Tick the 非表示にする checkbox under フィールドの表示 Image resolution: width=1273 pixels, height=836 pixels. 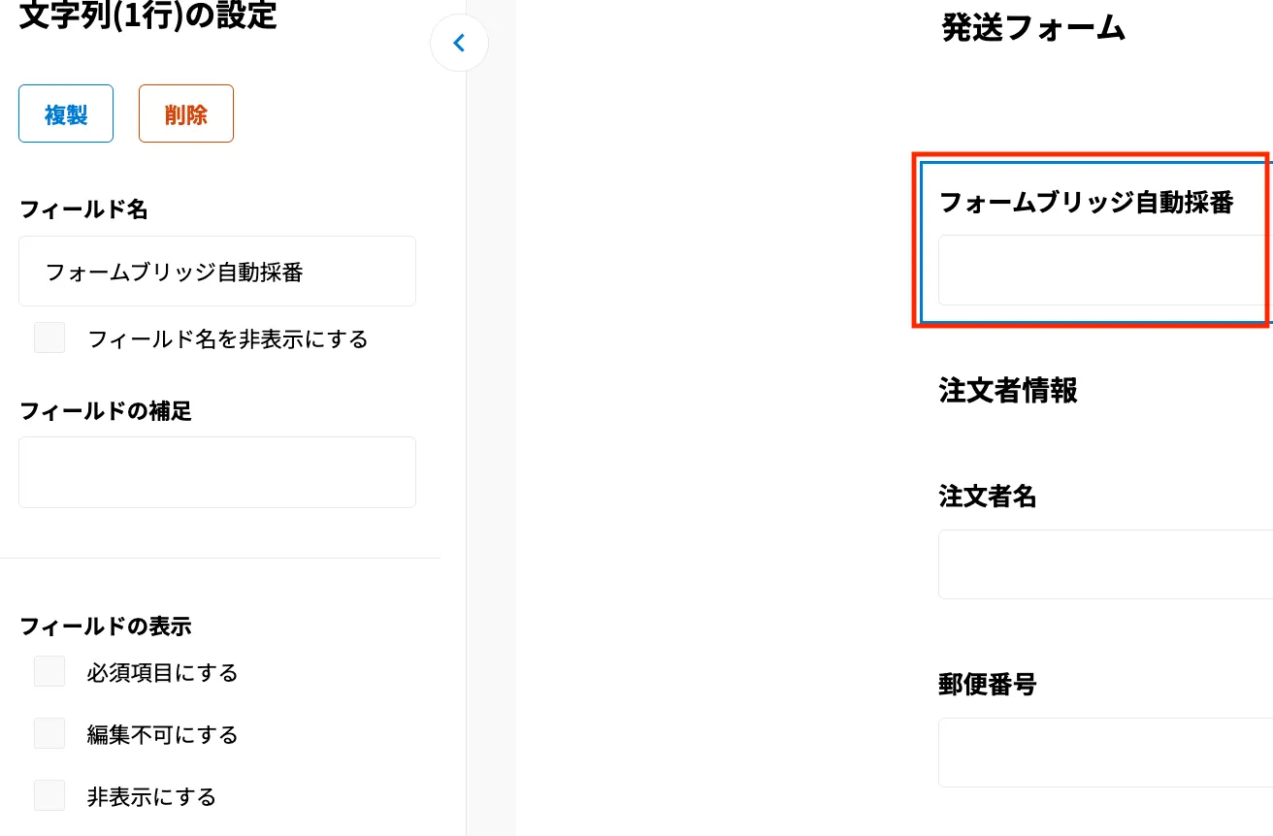[49, 796]
